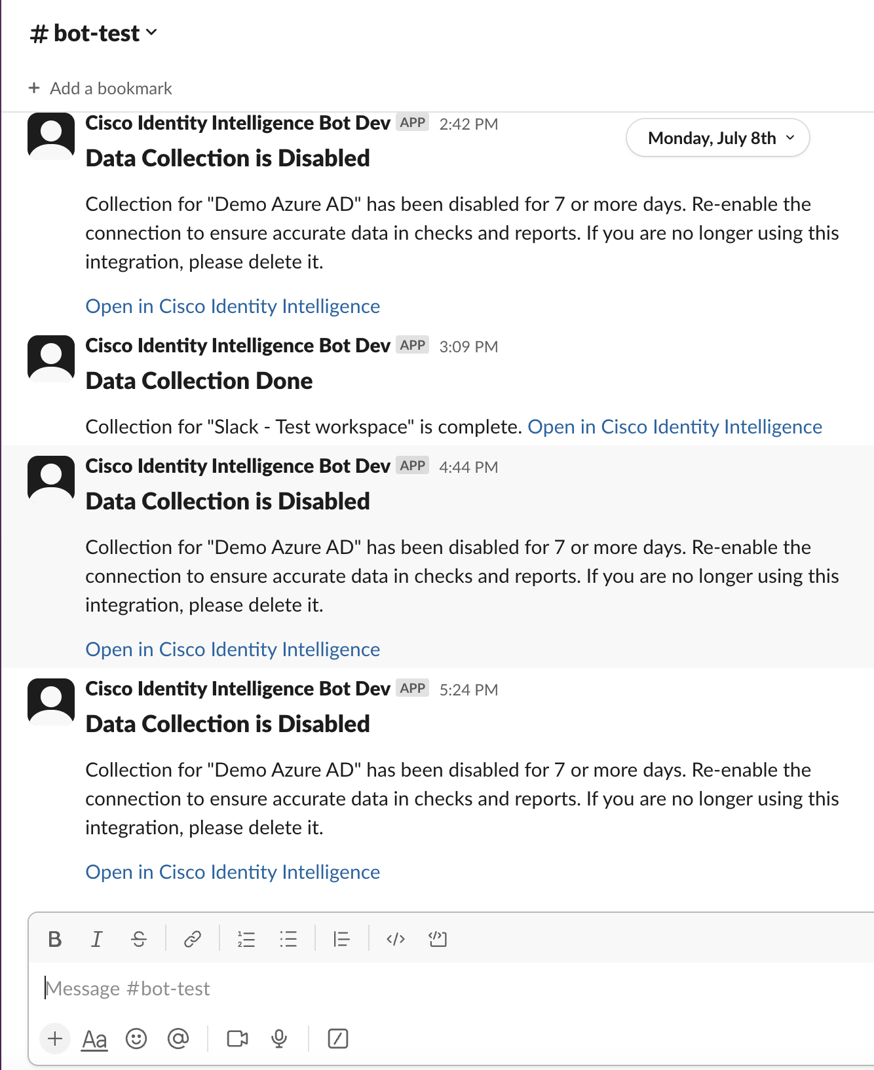Click bot avatar on the 3:09 PM message

coord(51,359)
